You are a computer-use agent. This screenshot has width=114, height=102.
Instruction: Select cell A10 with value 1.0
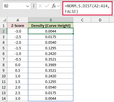[18, 76]
